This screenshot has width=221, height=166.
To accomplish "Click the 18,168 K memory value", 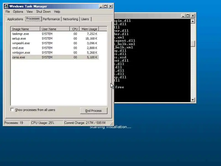I will tap(91, 38).
